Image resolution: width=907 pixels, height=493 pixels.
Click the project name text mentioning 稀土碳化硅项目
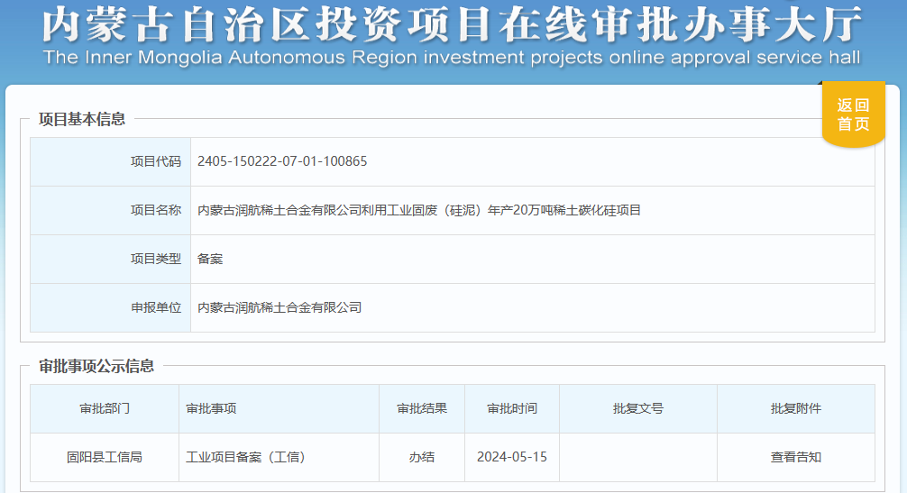point(419,210)
